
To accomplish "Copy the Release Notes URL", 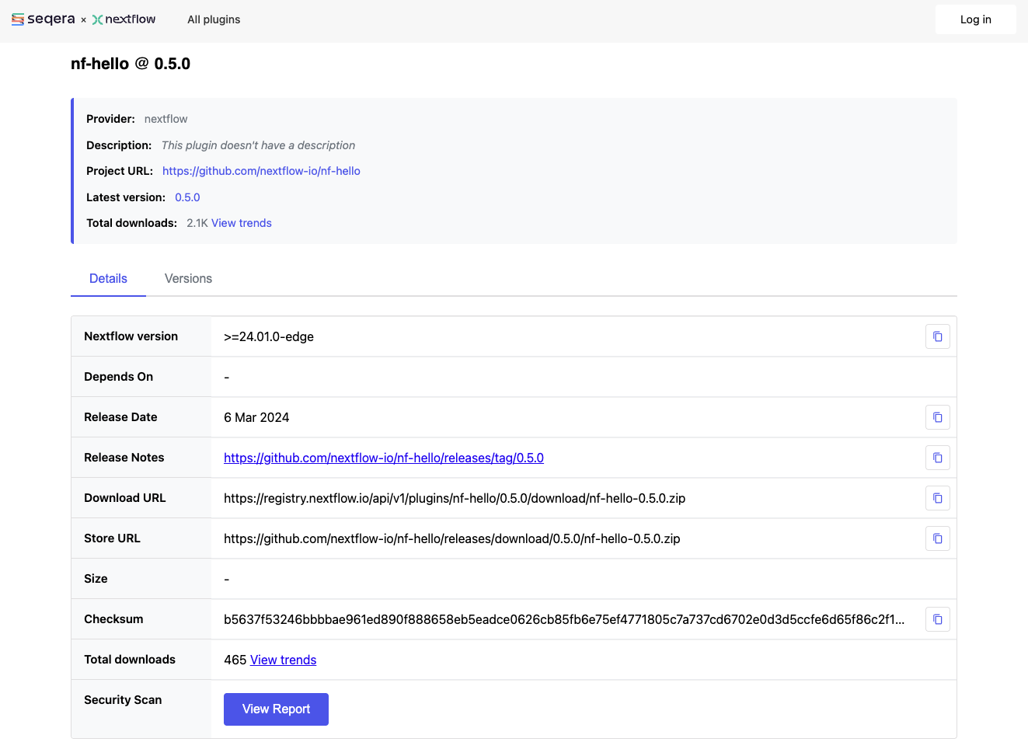I will [937, 458].
